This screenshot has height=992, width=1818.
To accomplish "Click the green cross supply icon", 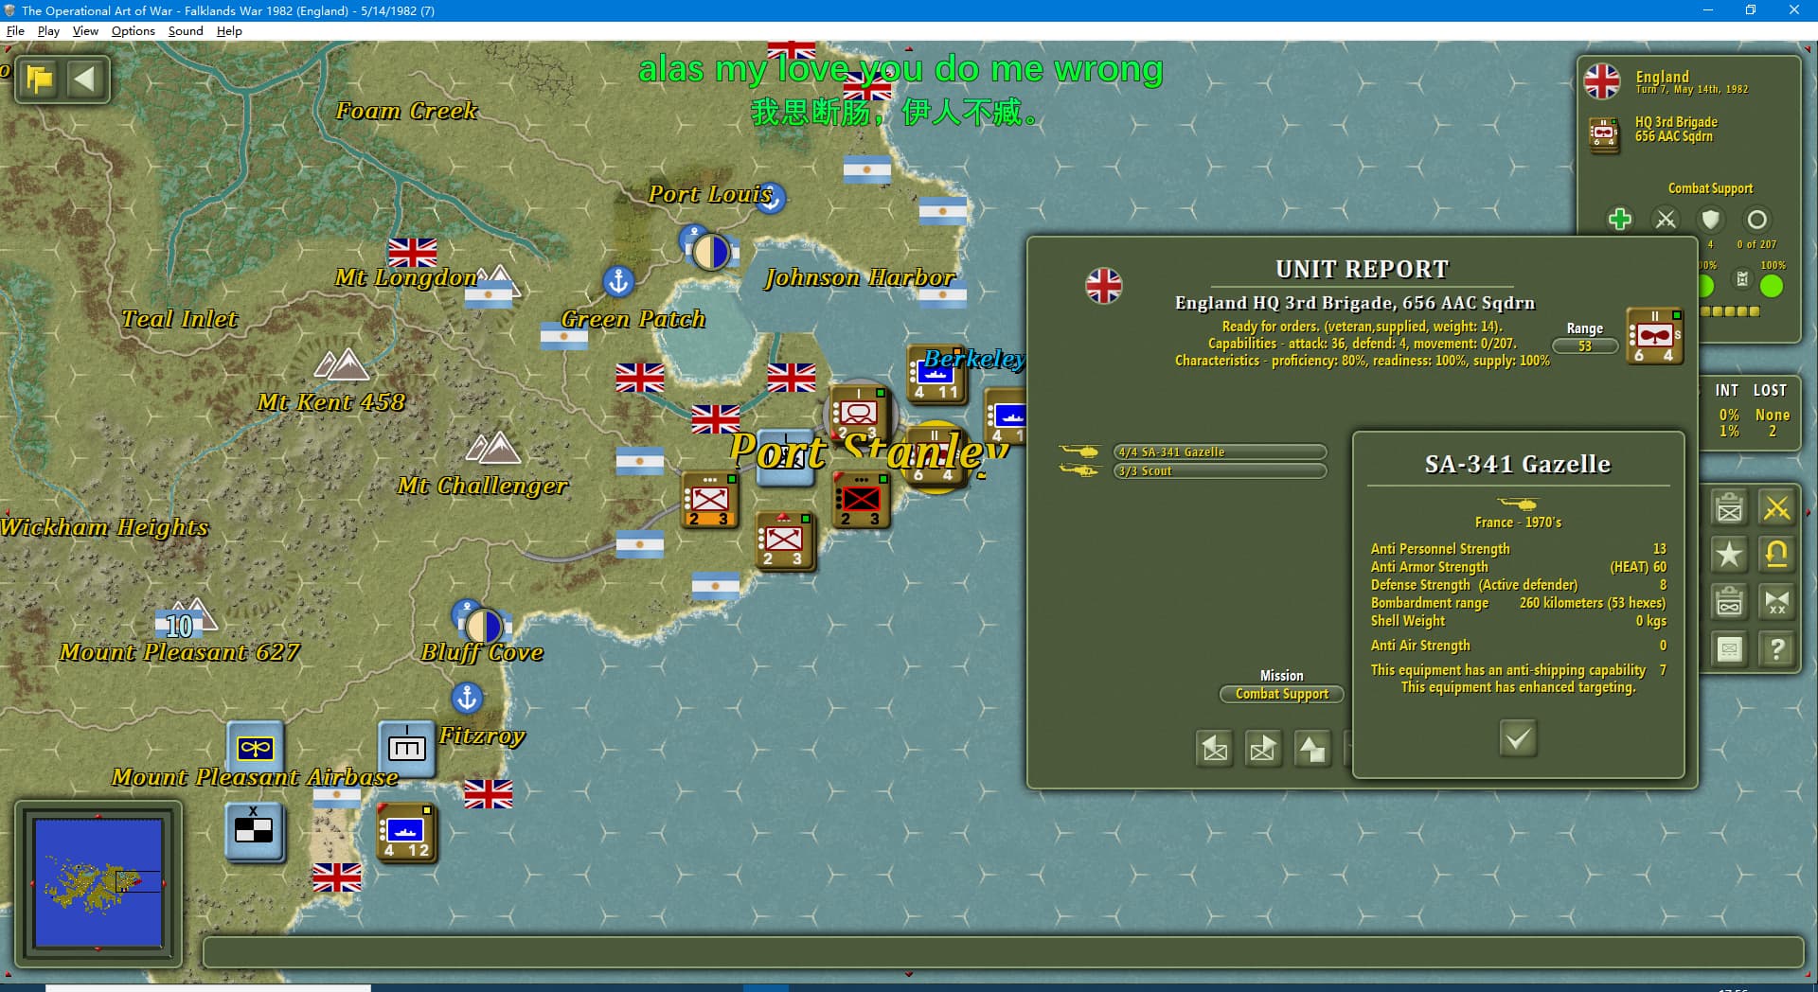I will (x=1620, y=220).
